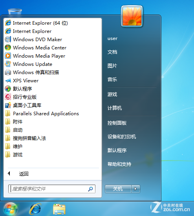Click the 关机 shut down button
194x216 pixels.
tap(118, 189)
